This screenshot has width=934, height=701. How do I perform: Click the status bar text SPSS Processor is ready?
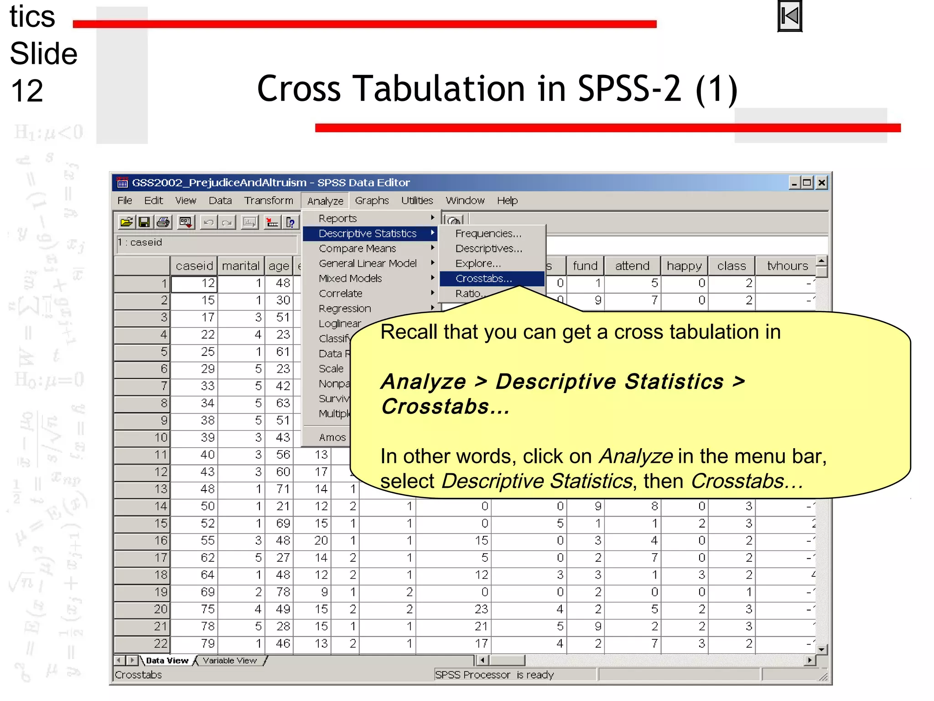494,675
